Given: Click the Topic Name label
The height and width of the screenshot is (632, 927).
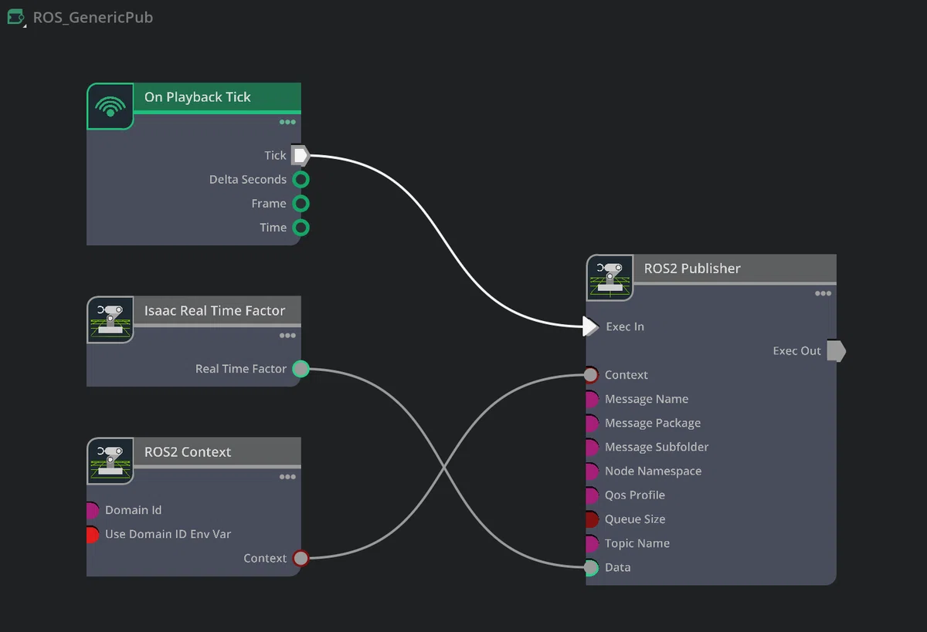Looking at the screenshot, I should (637, 543).
